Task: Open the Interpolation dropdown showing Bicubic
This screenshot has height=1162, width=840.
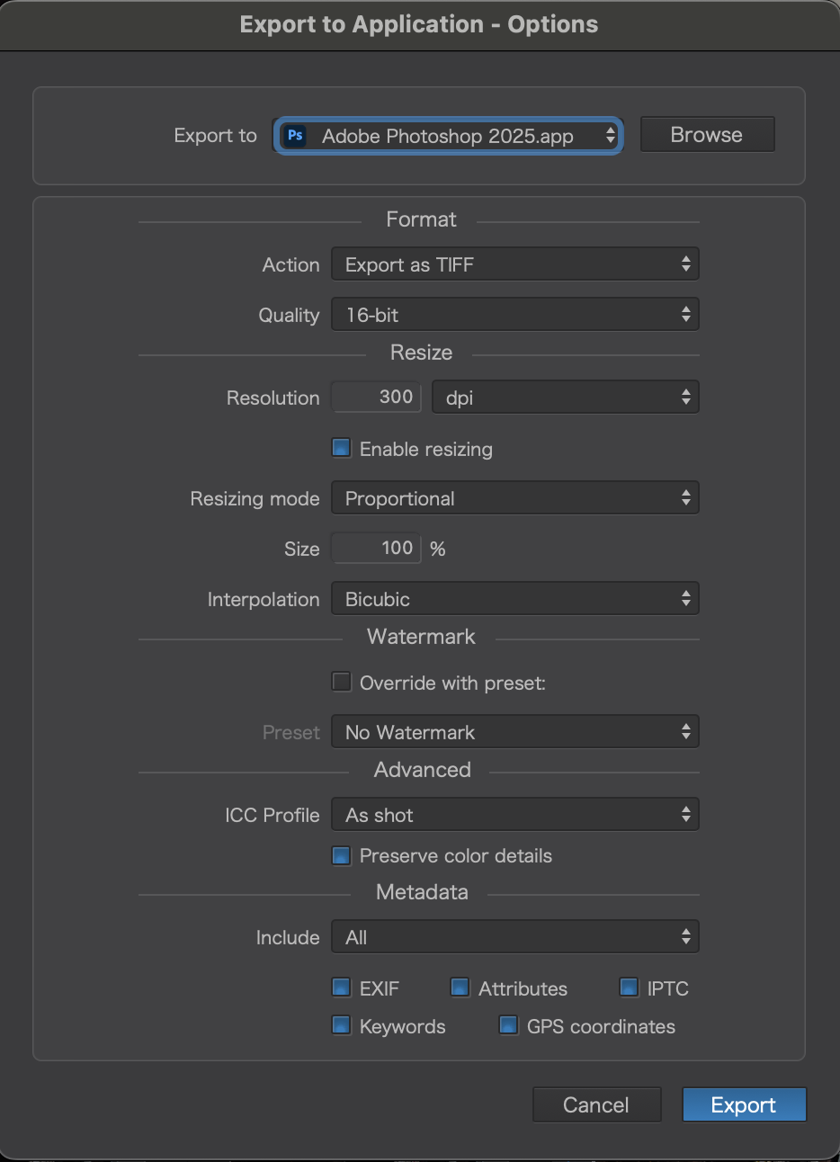Action: click(514, 598)
